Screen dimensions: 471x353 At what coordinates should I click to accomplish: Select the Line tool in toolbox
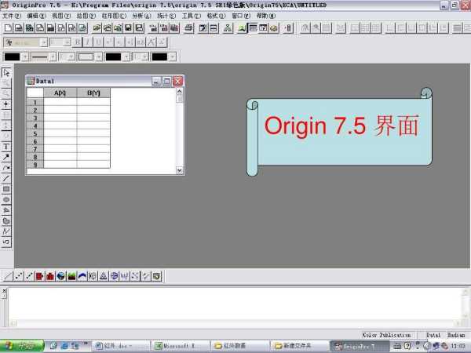pyautogui.click(x=6, y=178)
